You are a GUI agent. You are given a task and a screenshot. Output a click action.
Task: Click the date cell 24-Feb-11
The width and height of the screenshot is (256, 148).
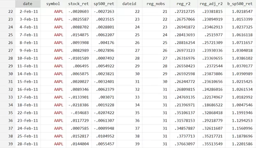point(27,128)
